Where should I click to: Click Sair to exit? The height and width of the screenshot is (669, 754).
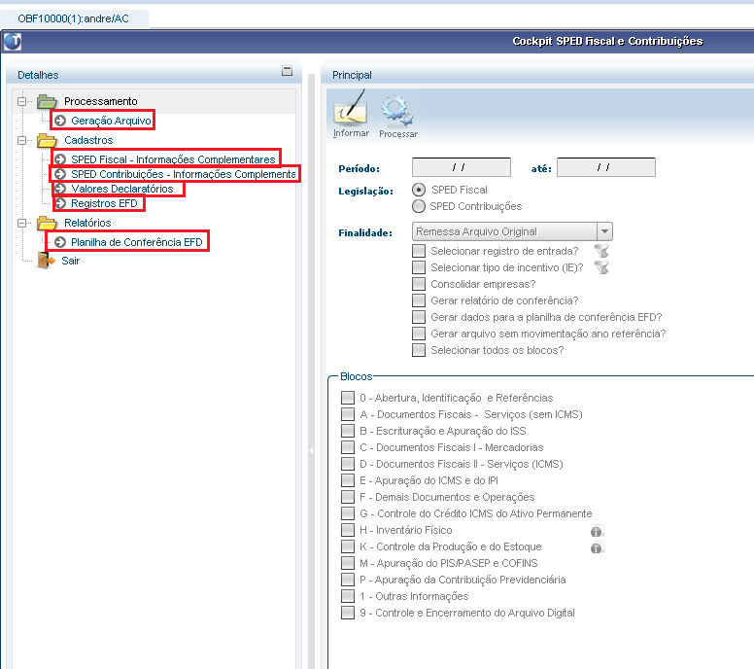click(70, 261)
